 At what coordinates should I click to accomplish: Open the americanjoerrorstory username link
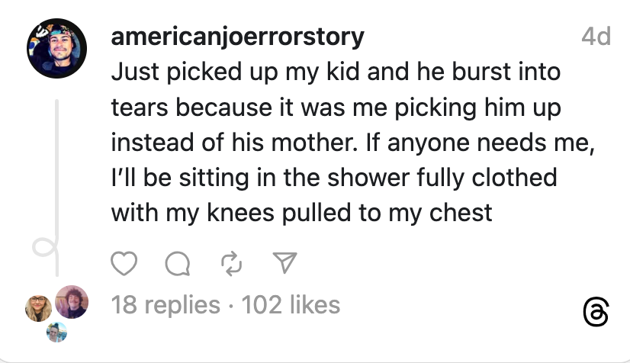(237, 37)
